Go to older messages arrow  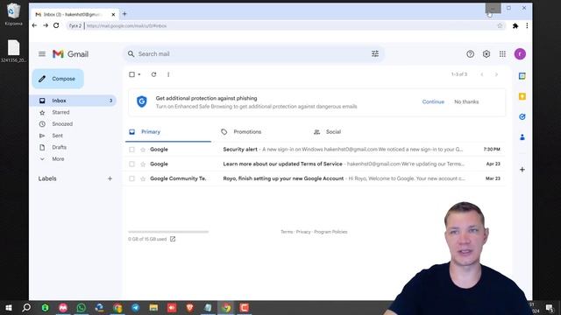click(x=496, y=74)
